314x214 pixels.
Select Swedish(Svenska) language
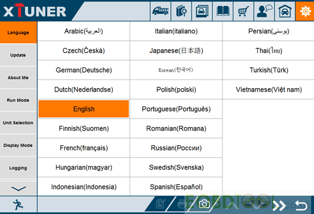click(176, 167)
